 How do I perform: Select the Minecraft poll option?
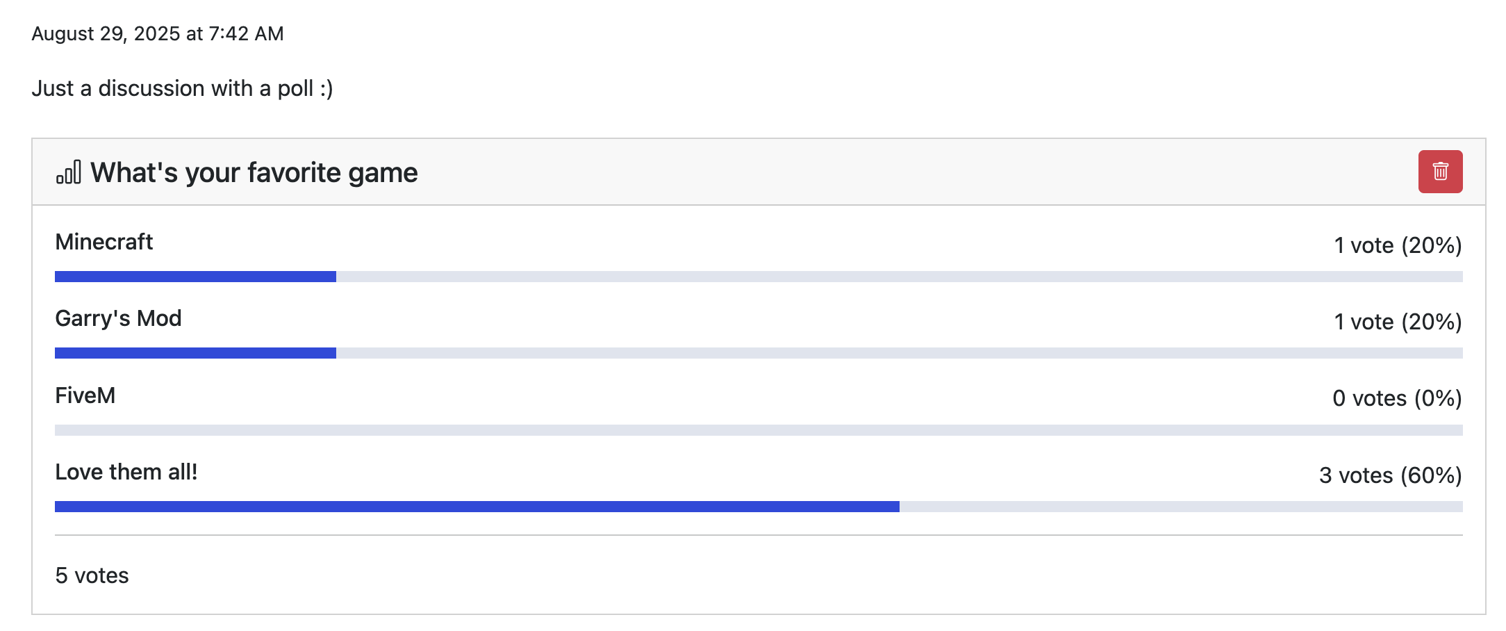[104, 242]
